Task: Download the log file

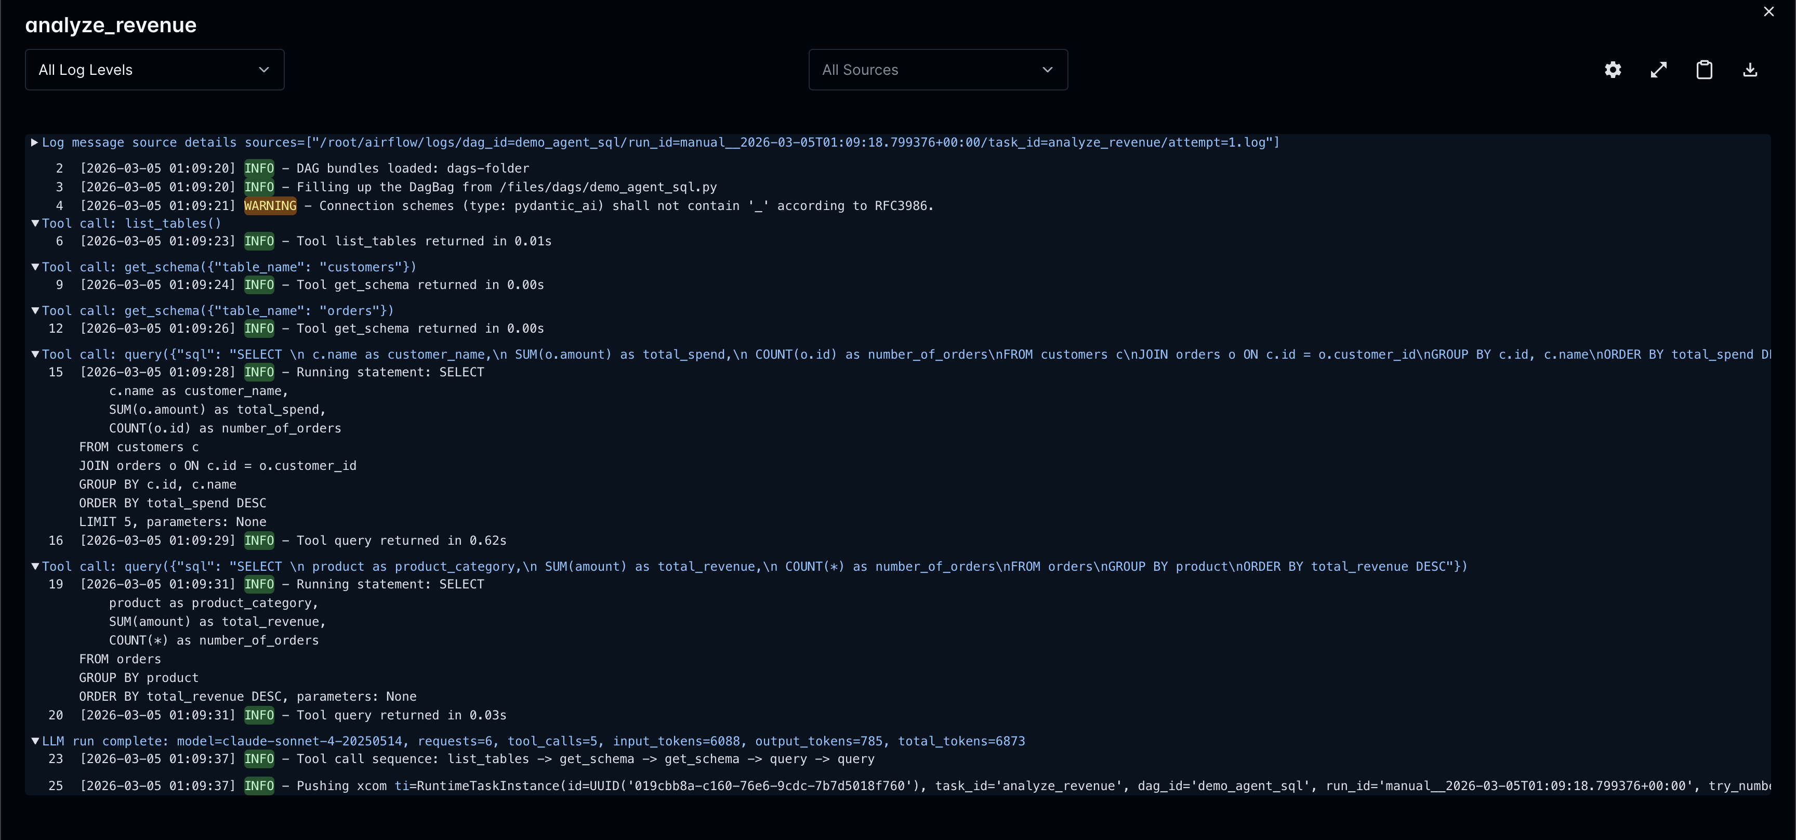Action: point(1750,70)
